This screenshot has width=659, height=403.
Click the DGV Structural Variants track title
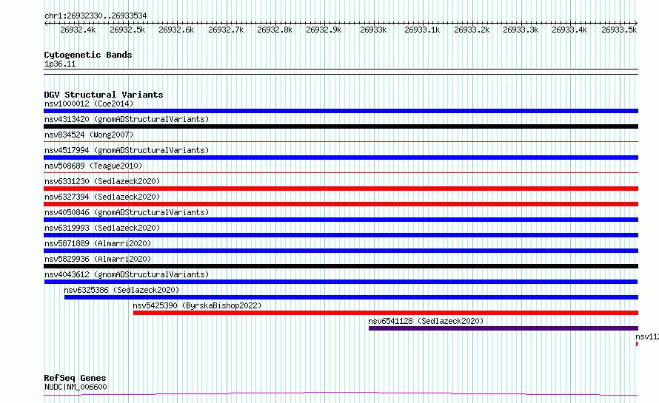point(104,95)
